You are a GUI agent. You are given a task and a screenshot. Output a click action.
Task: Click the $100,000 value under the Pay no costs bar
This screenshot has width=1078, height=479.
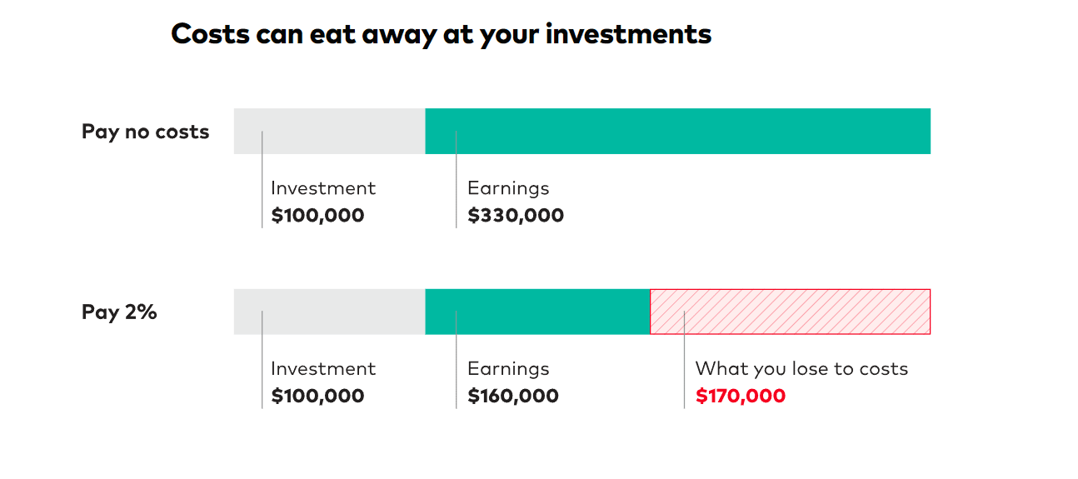[x=317, y=216]
